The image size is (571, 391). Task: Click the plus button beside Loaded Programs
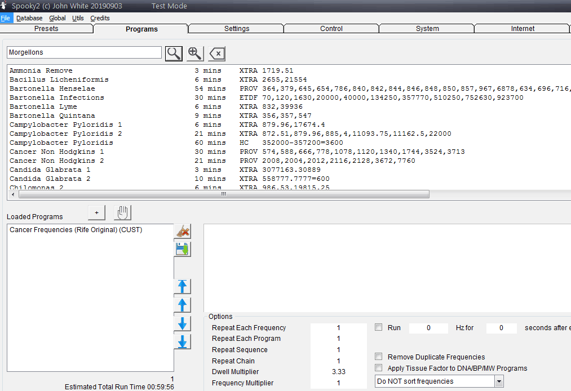(x=96, y=212)
